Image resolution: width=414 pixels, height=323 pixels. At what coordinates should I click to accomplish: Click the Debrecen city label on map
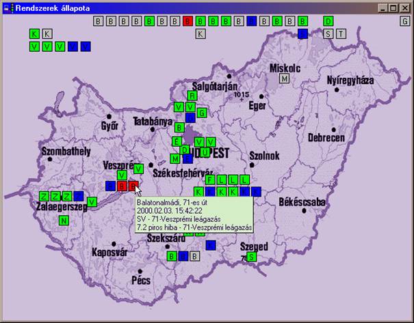[x=326, y=137]
